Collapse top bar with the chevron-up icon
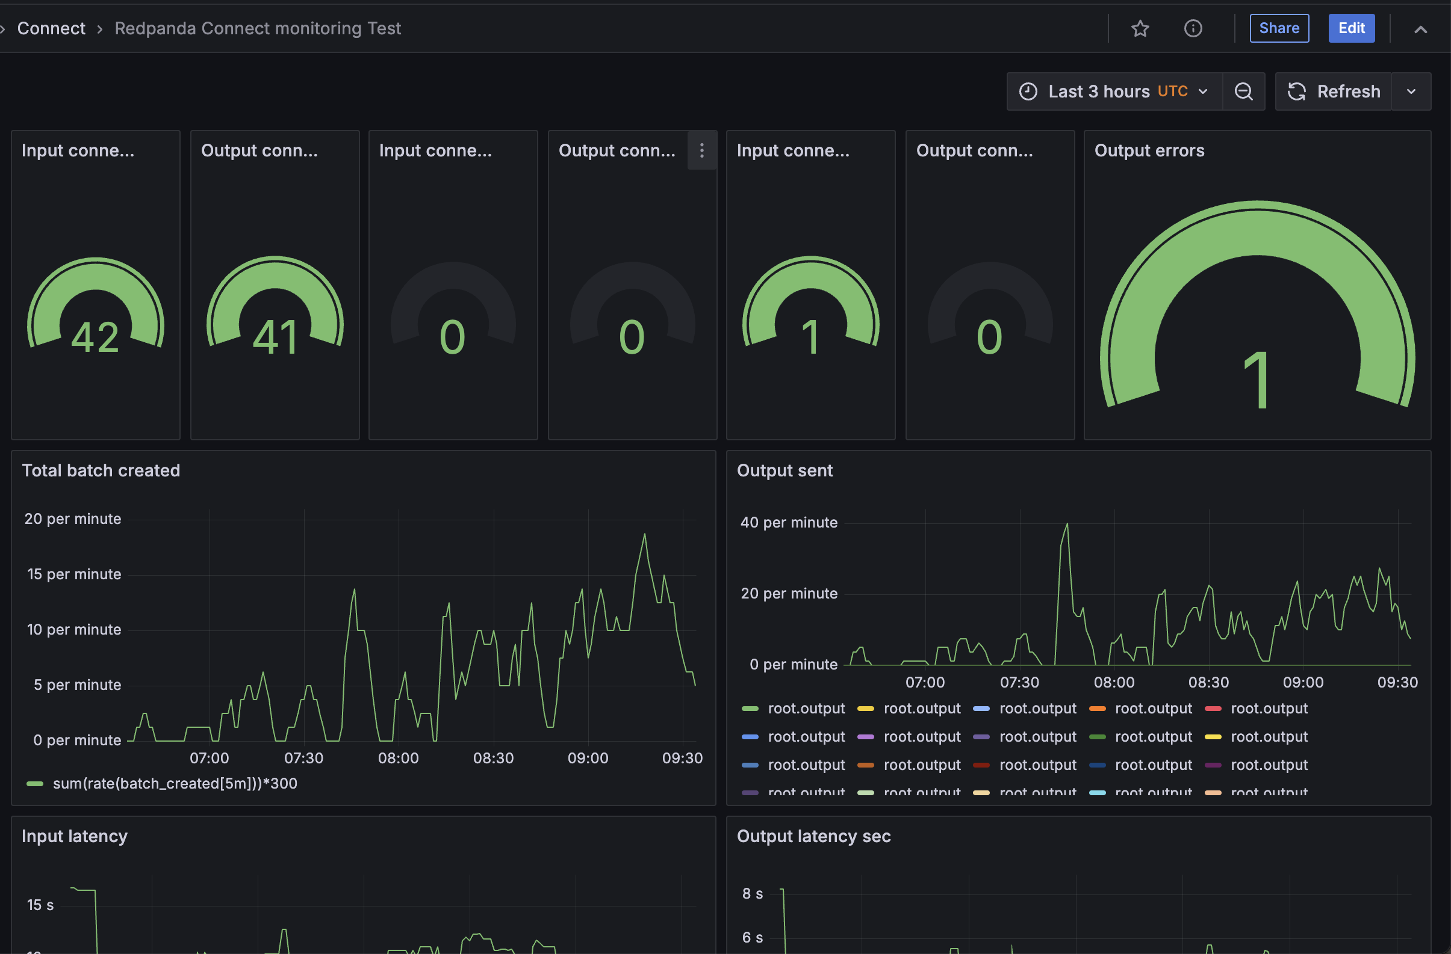Screen dimensions: 1451x954 coord(1420,29)
